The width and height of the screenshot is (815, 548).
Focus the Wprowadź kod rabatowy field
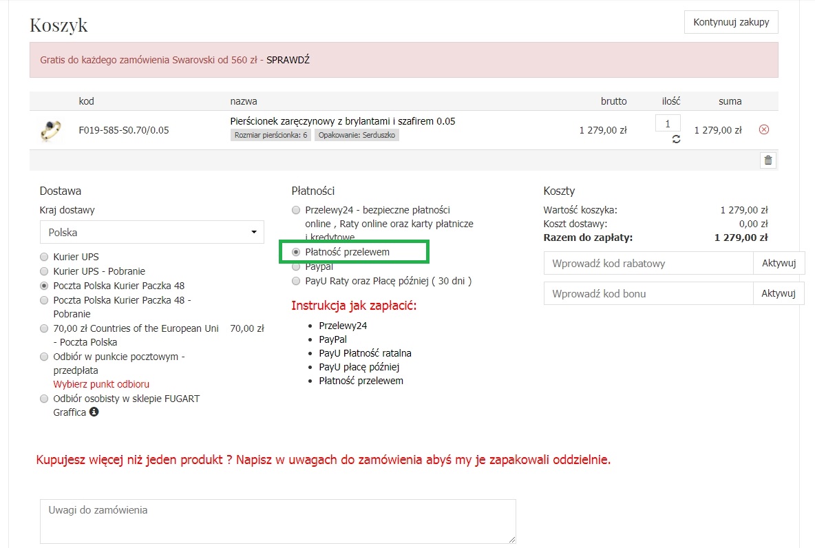click(x=648, y=263)
